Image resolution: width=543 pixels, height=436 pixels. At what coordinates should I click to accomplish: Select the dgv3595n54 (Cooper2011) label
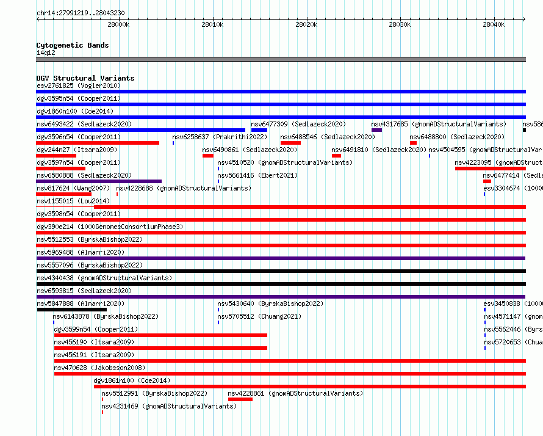point(79,98)
